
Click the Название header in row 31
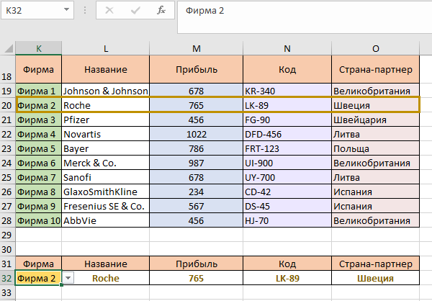(x=106, y=264)
